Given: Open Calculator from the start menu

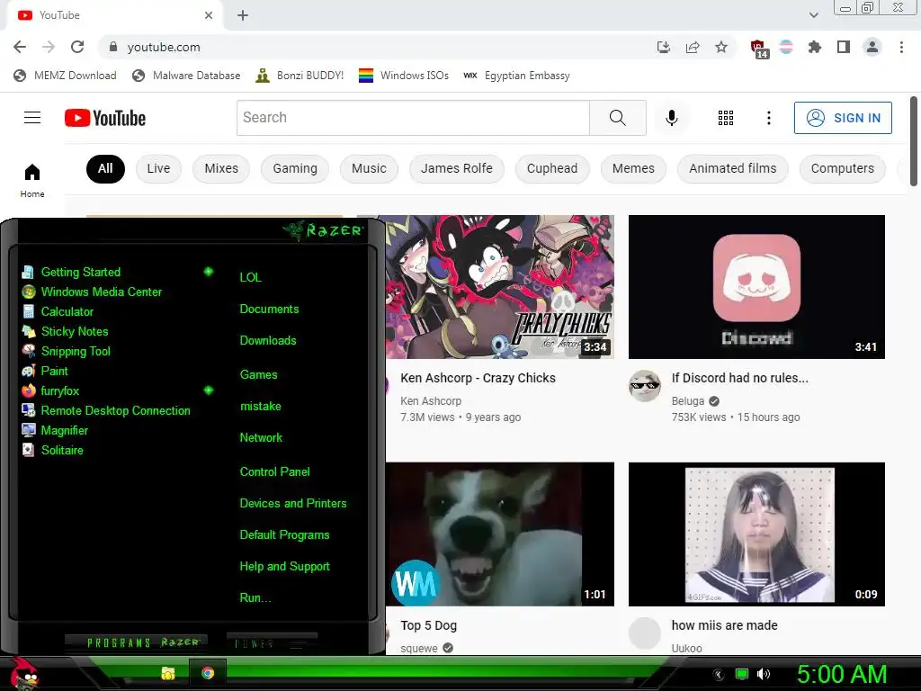Looking at the screenshot, I should (x=58, y=311).
